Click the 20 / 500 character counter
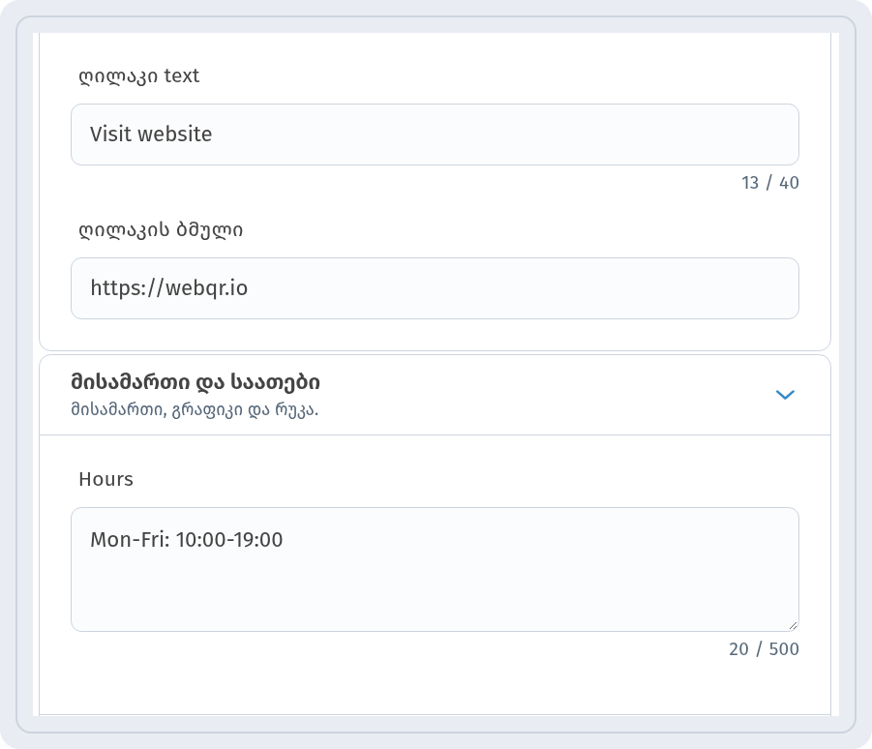The height and width of the screenshot is (749, 872). 765,649
